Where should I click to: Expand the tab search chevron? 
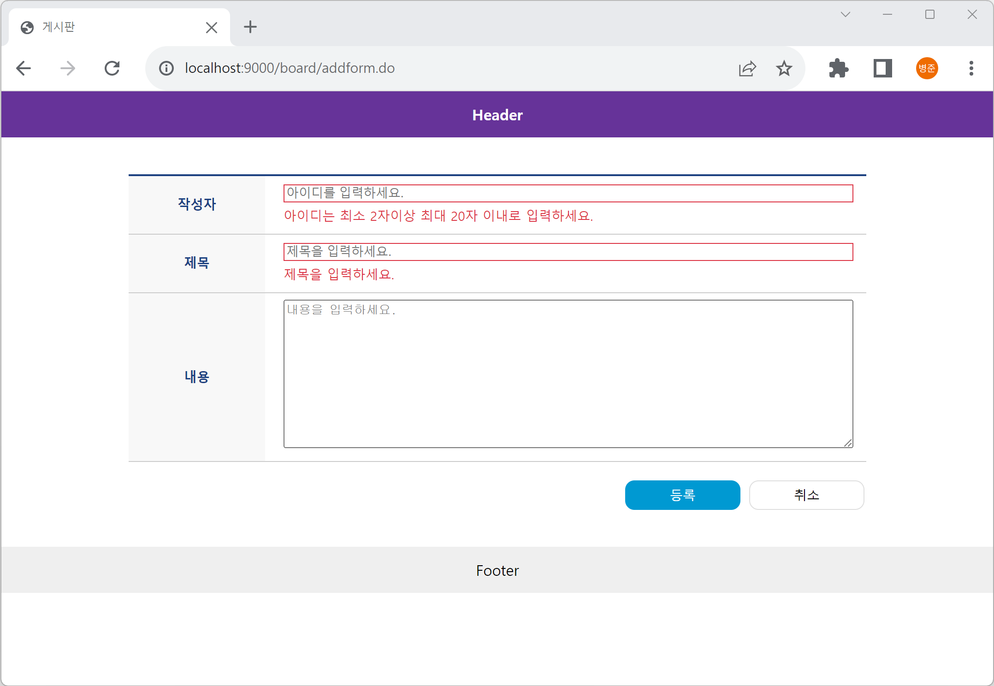click(x=845, y=15)
